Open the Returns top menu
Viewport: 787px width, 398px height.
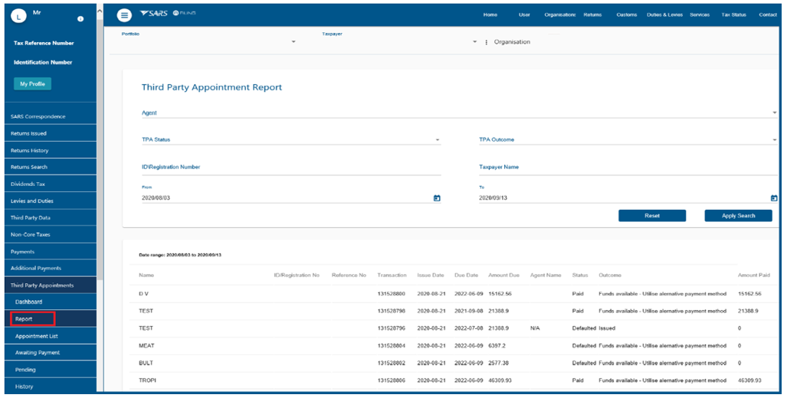pyautogui.click(x=592, y=15)
